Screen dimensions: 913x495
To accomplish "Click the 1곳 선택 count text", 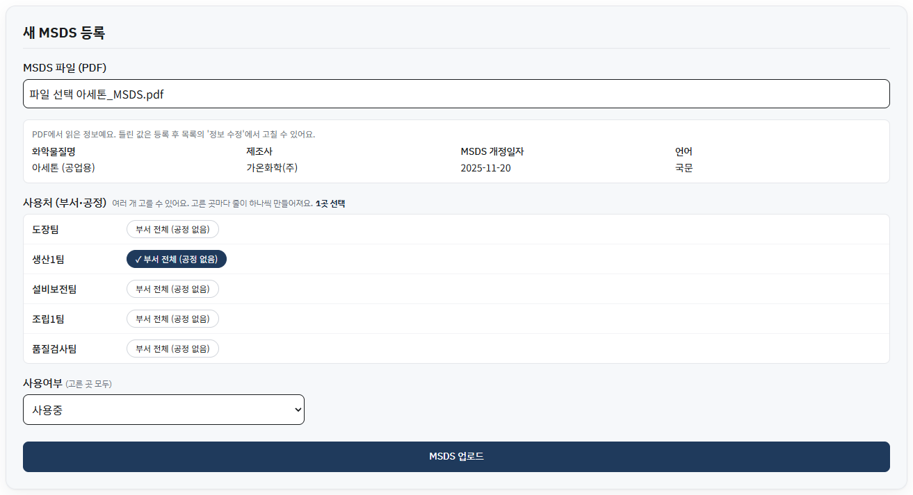I will [330, 203].
